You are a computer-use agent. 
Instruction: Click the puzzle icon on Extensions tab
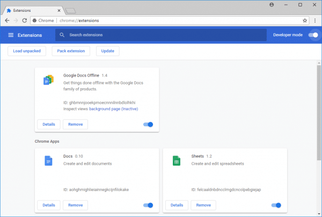pos(9,11)
